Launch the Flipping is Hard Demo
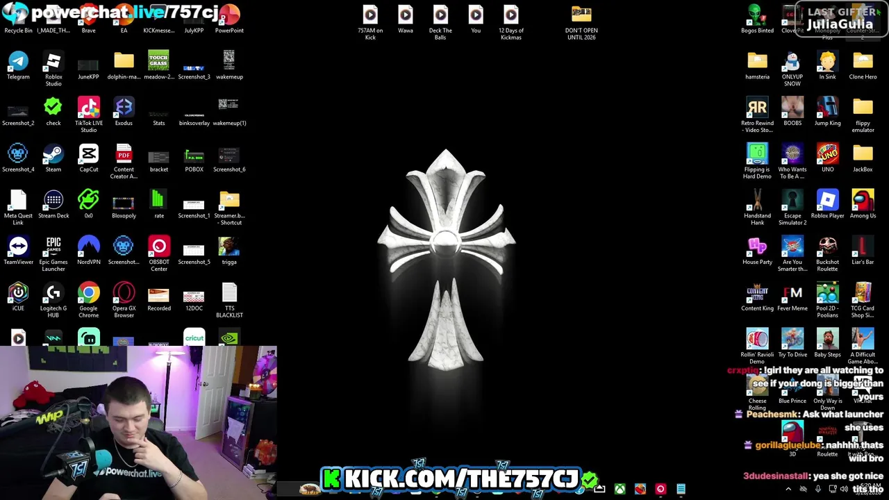889x500 pixels. 757,161
